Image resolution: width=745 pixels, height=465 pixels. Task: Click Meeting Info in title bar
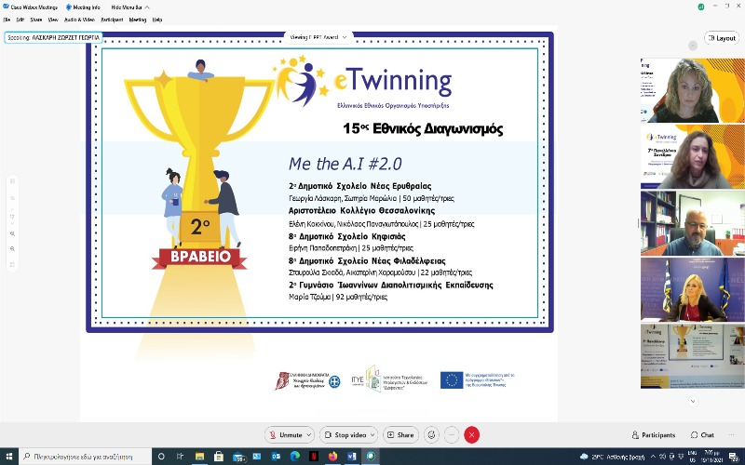pos(83,7)
